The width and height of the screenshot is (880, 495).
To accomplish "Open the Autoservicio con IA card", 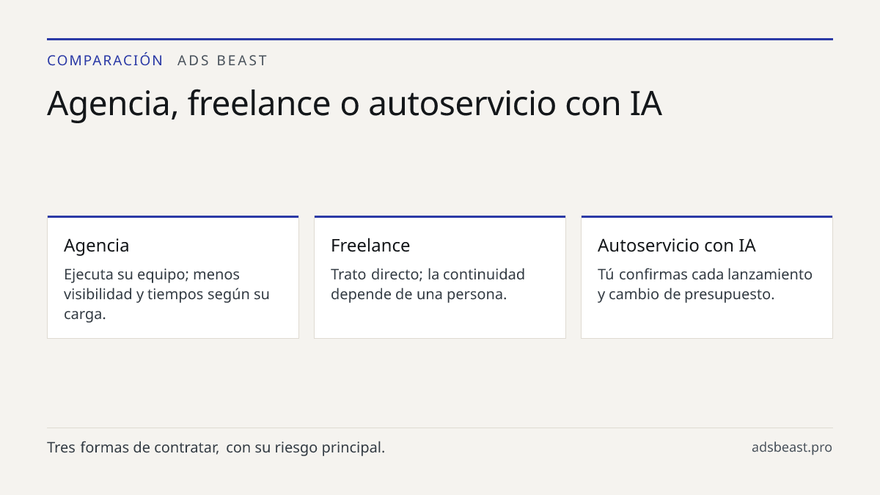I will [x=707, y=277].
